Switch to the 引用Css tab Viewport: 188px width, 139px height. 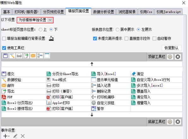(146, 12)
